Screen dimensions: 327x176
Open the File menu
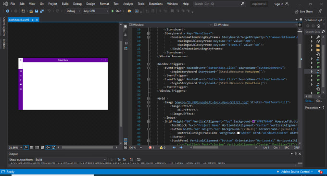click(x=13, y=4)
